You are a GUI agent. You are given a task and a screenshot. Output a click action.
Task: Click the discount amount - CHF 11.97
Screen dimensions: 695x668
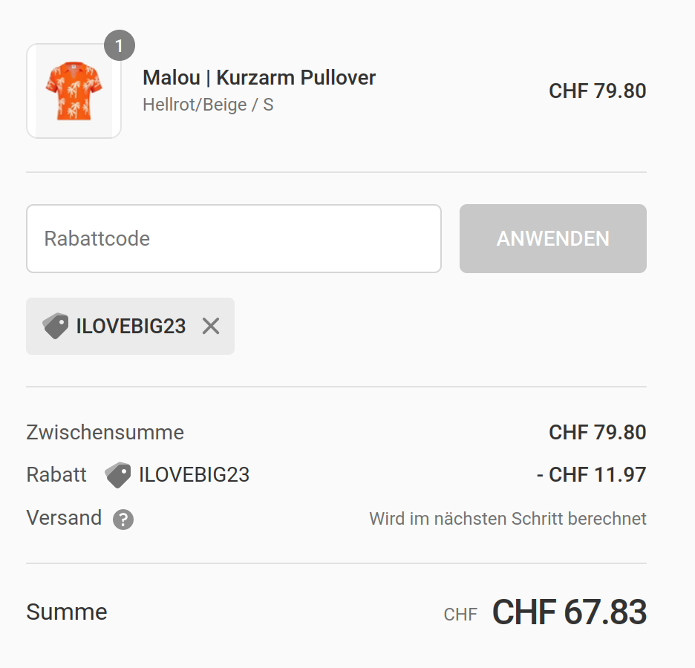point(591,475)
